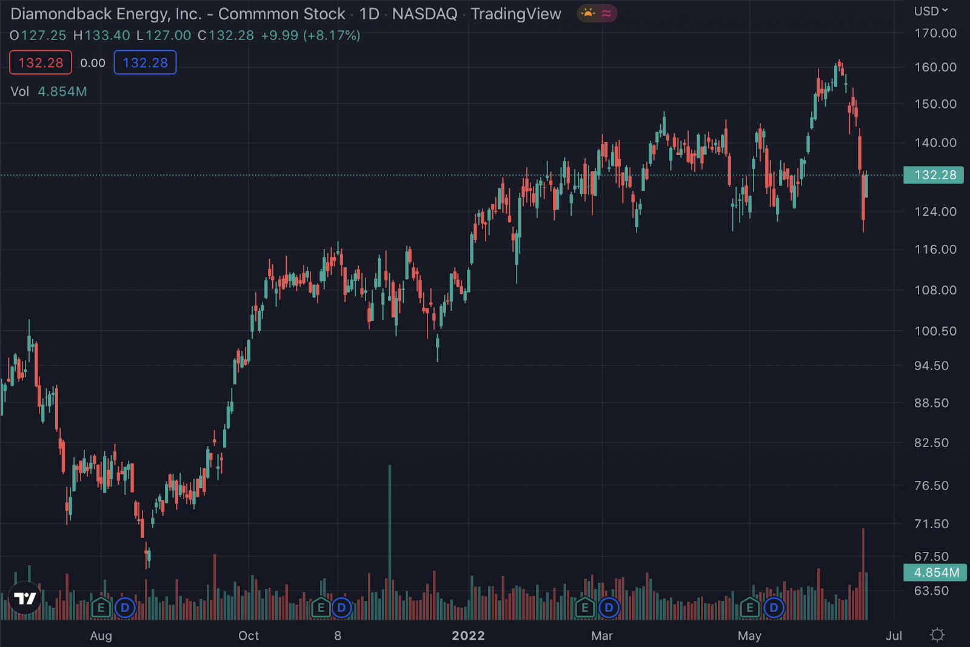Click the blue 132.28 buy price box

tap(145, 62)
